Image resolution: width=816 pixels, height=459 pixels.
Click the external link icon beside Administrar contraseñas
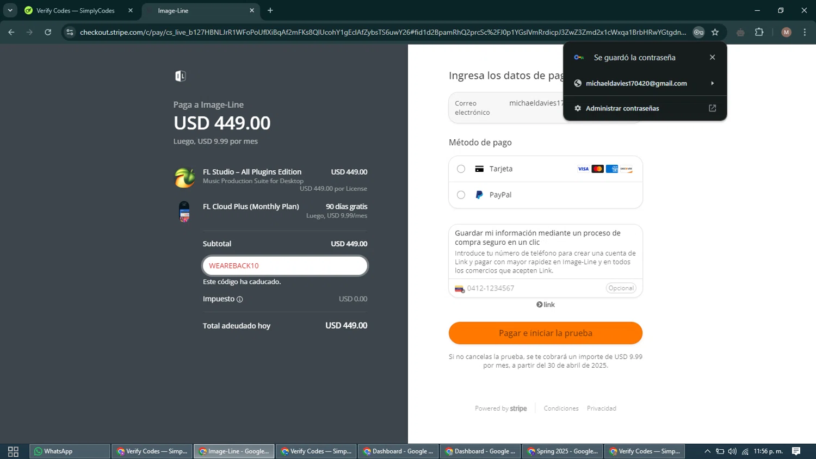[x=712, y=108]
